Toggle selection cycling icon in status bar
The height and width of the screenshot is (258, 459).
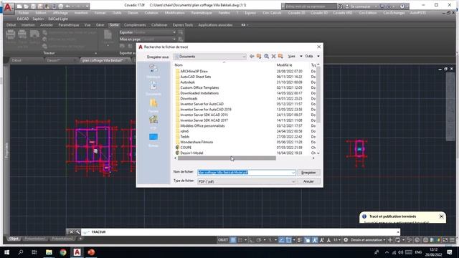coord(307,240)
